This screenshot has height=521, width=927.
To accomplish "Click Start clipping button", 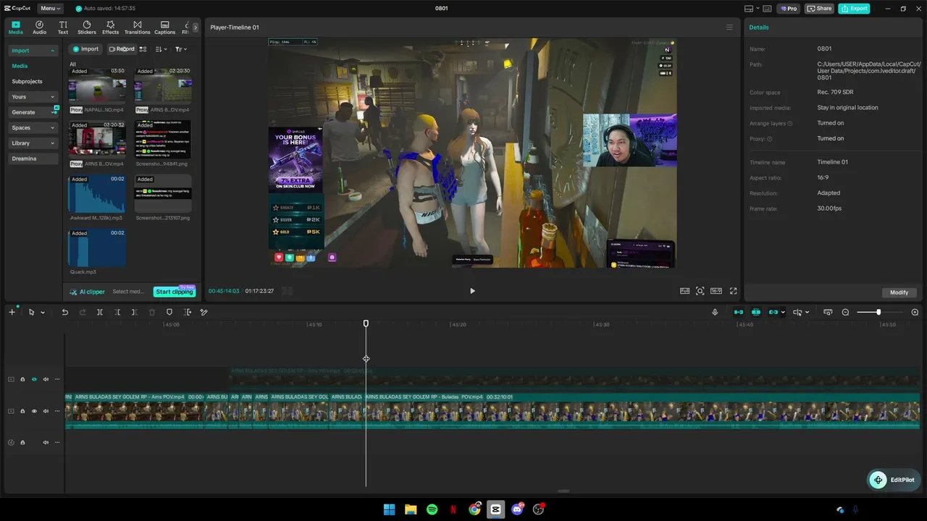I will click(174, 292).
